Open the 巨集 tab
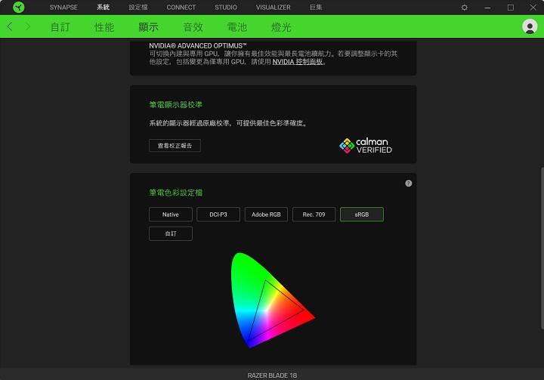Image resolution: width=544 pixels, height=380 pixels. 316,8
